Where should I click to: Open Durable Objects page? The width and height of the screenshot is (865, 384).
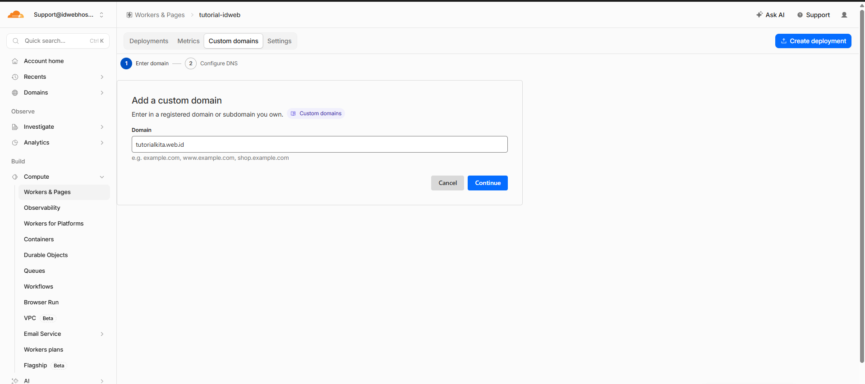click(x=46, y=255)
